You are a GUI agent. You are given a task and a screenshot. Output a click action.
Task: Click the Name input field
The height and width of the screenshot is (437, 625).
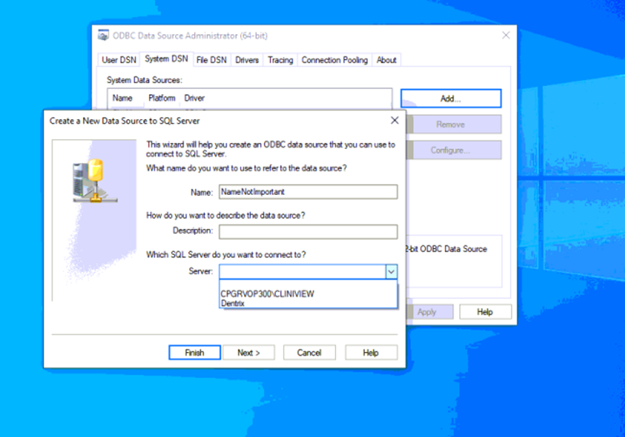pyautogui.click(x=308, y=191)
